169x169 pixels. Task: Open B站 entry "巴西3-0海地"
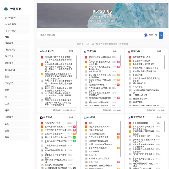(x=94, y=152)
